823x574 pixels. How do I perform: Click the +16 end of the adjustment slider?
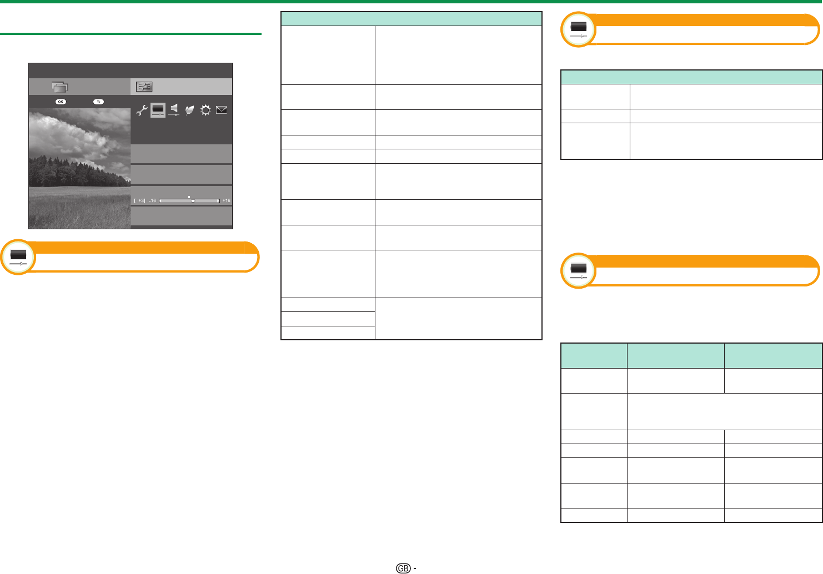pos(227,200)
